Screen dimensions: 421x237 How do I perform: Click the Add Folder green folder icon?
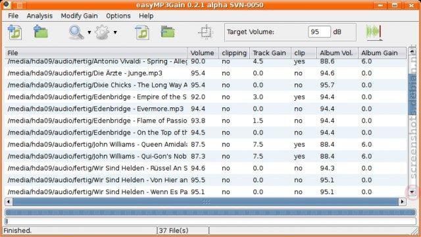(41, 32)
